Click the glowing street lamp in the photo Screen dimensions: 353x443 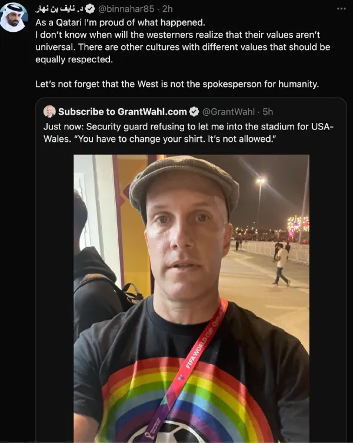click(x=260, y=181)
